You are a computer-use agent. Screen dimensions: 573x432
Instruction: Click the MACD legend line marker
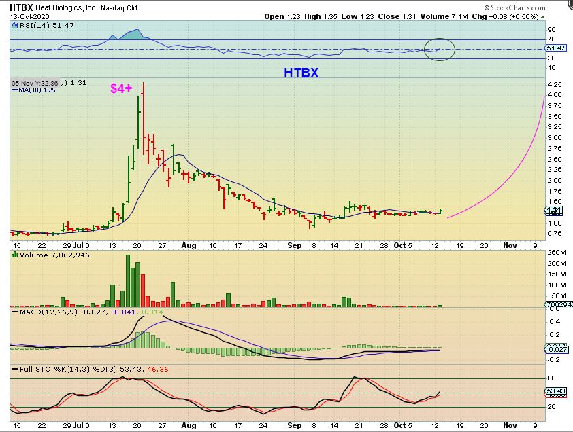[14, 312]
